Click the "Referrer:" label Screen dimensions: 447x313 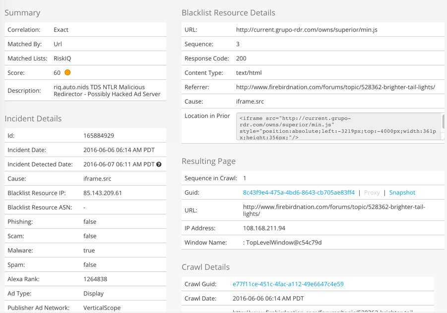point(196,87)
